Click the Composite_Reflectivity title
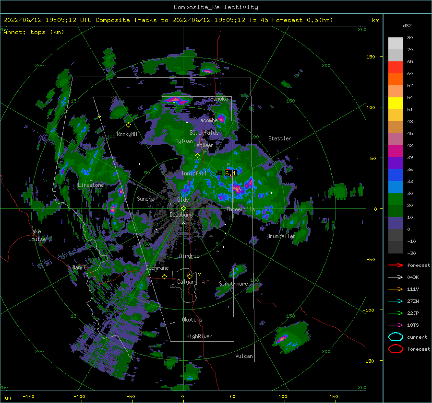Image resolution: width=432 pixels, height=403 pixels. point(216,7)
